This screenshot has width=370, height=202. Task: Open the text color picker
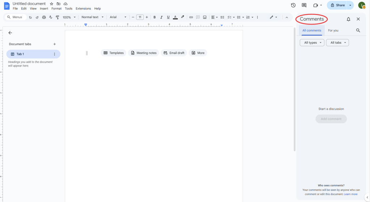[175, 17]
